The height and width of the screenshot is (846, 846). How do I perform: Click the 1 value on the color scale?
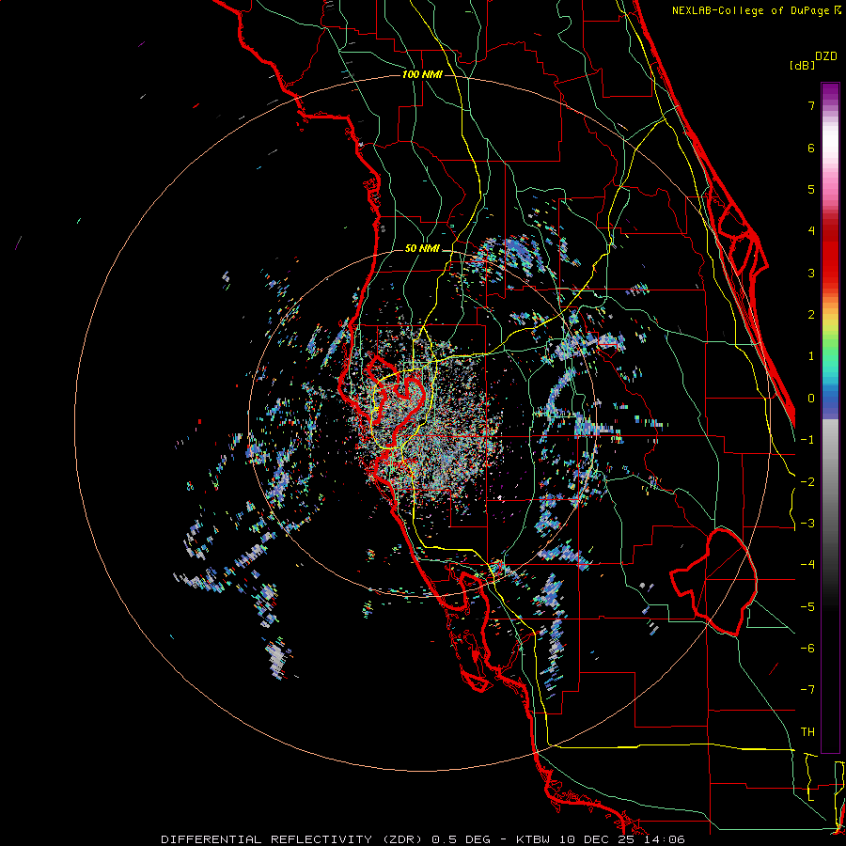tap(811, 356)
